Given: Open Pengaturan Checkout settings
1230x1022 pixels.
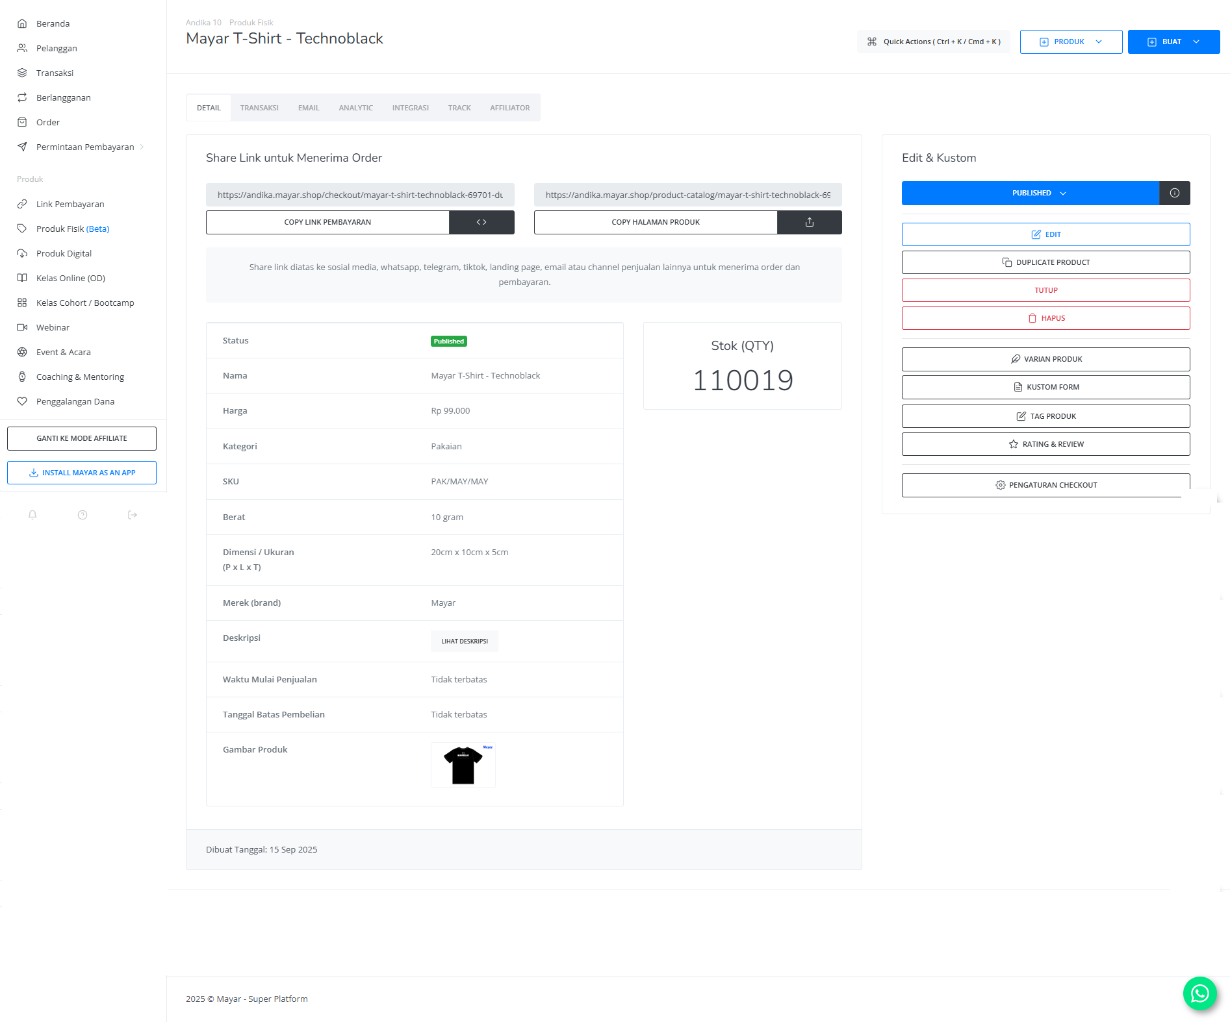Looking at the screenshot, I should pos(1045,485).
